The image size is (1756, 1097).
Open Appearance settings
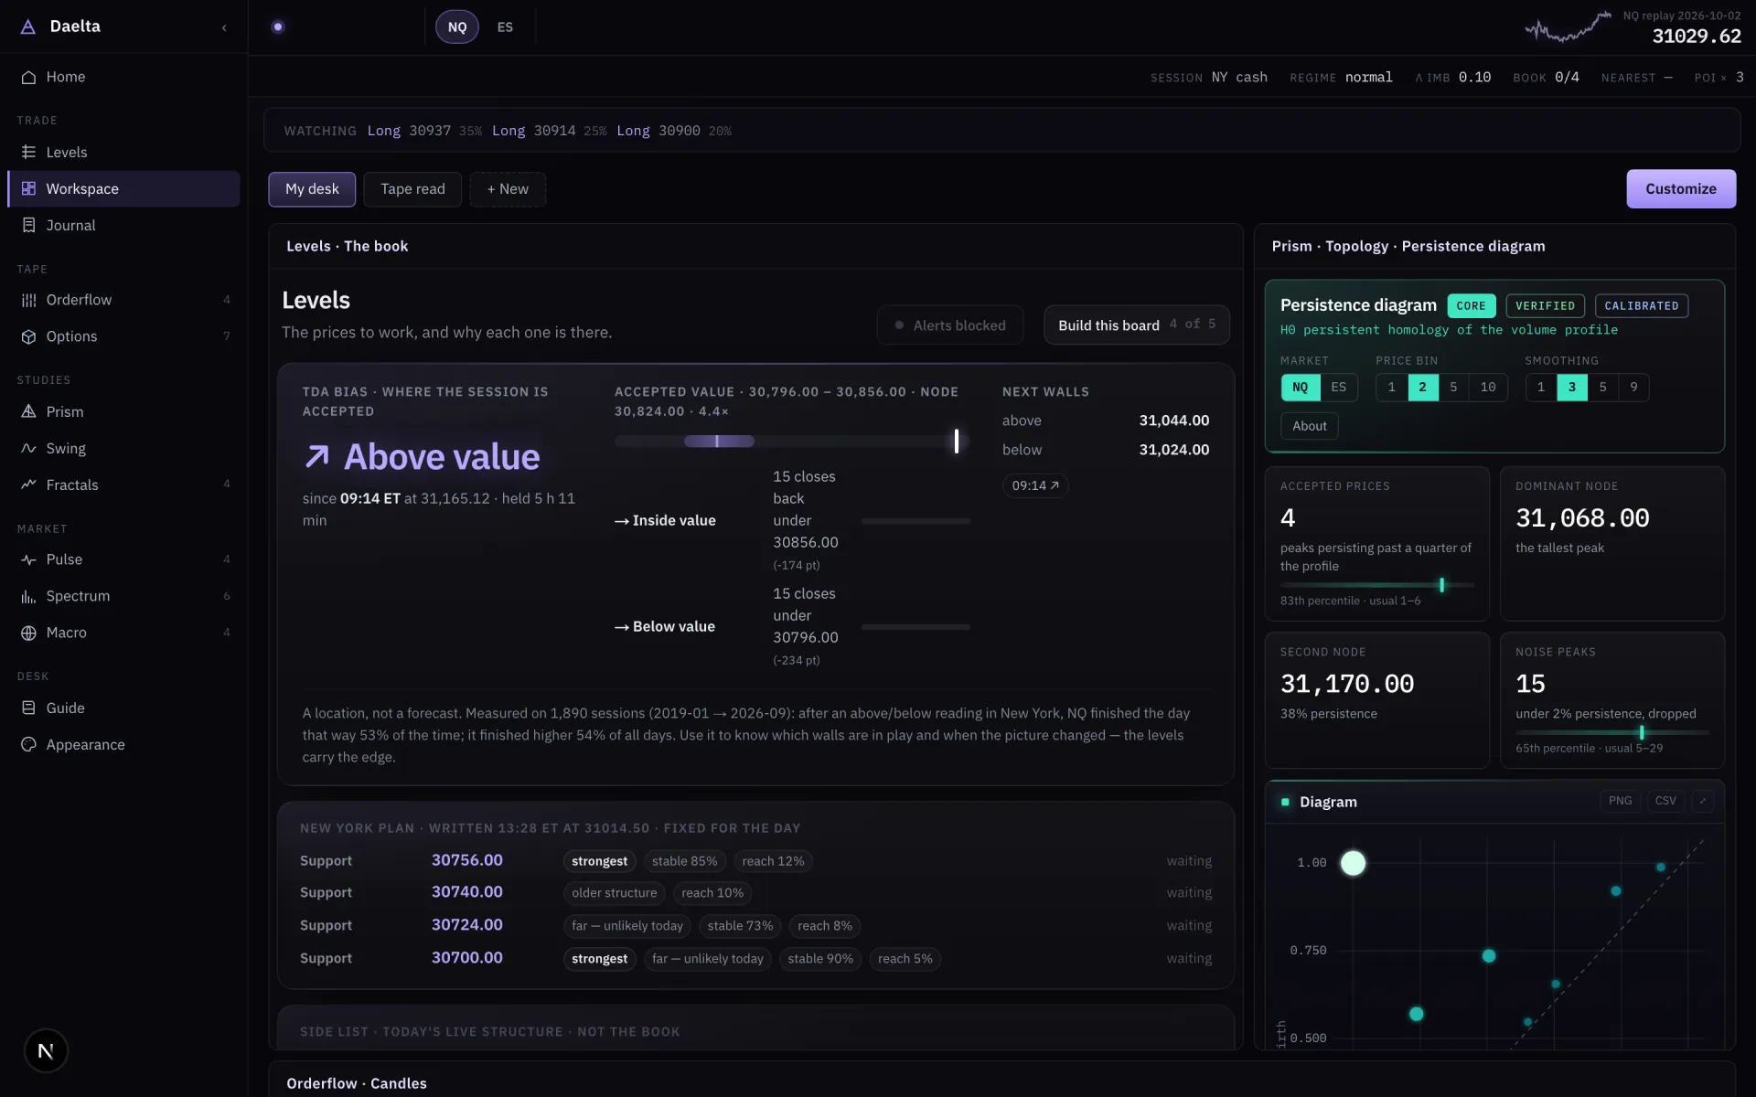123,744
